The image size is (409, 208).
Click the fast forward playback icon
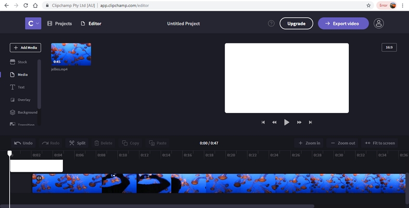coord(299,122)
